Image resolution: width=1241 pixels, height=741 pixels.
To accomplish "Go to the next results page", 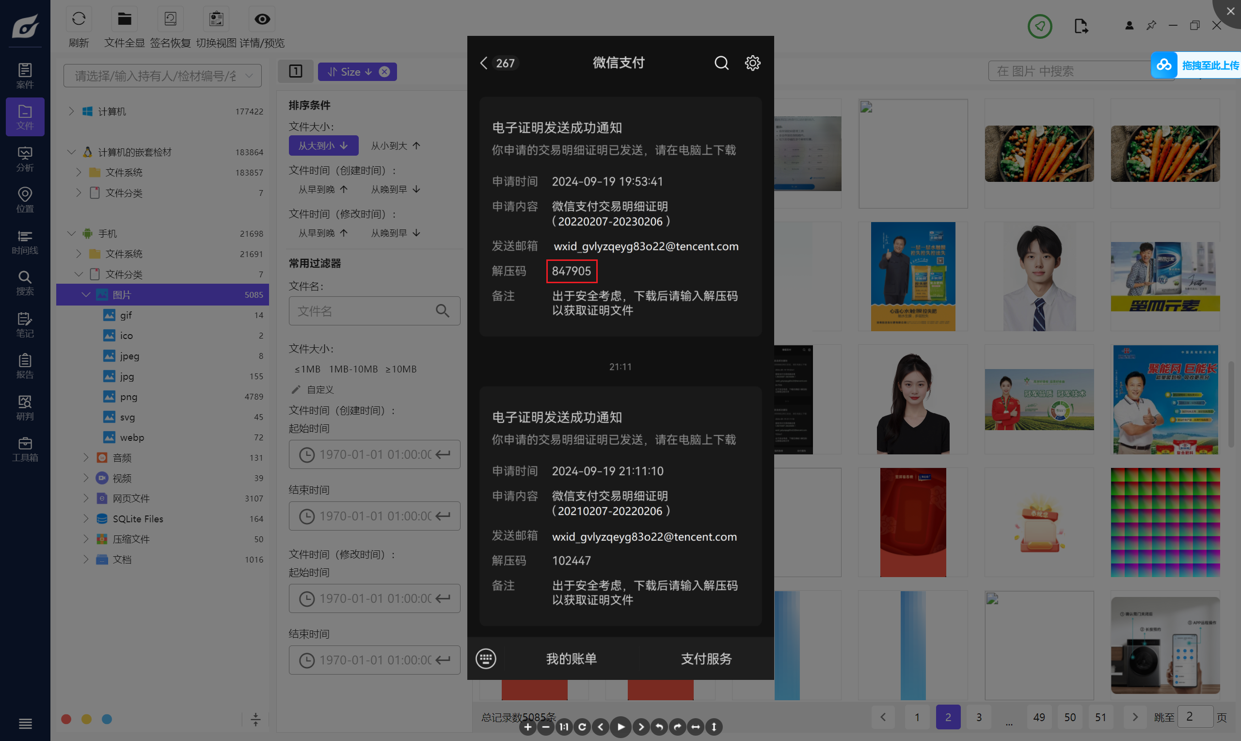I will (1135, 717).
